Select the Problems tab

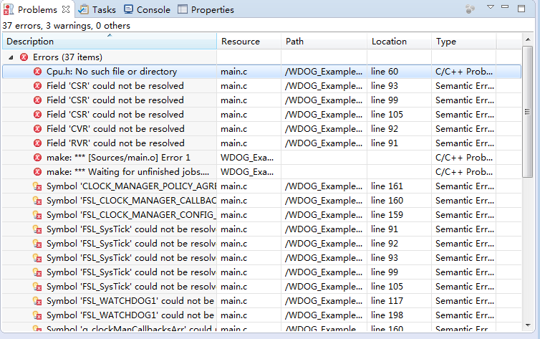click(x=37, y=9)
